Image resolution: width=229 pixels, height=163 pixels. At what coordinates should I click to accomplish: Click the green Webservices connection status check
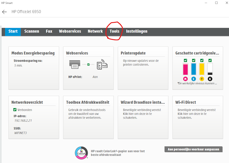click(x=88, y=64)
